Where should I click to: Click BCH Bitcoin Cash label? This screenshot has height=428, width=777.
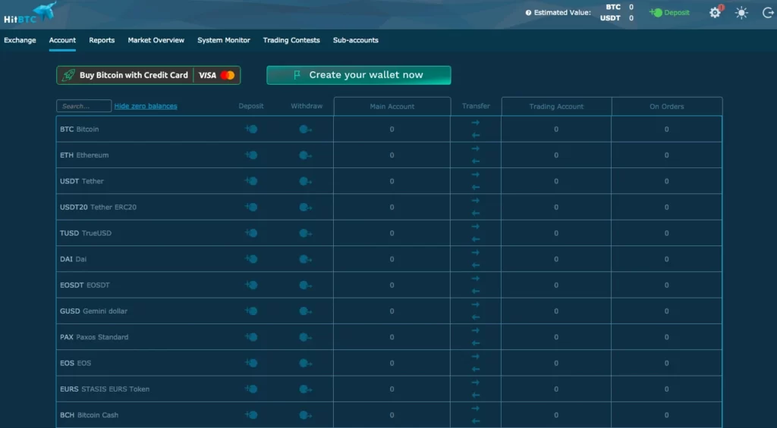click(x=90, y=415)
